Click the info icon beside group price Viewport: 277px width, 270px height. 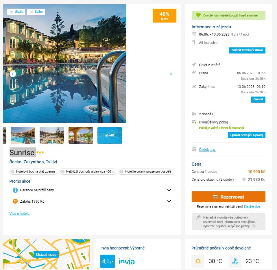pos(244,180)
